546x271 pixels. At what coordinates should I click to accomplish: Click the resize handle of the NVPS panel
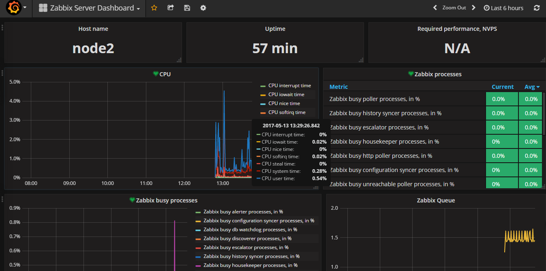[543, 60]
